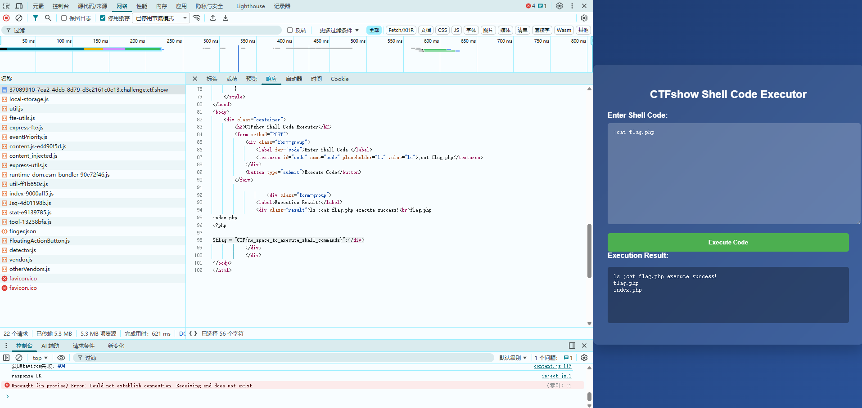Switch to Console panel tab

60,6
